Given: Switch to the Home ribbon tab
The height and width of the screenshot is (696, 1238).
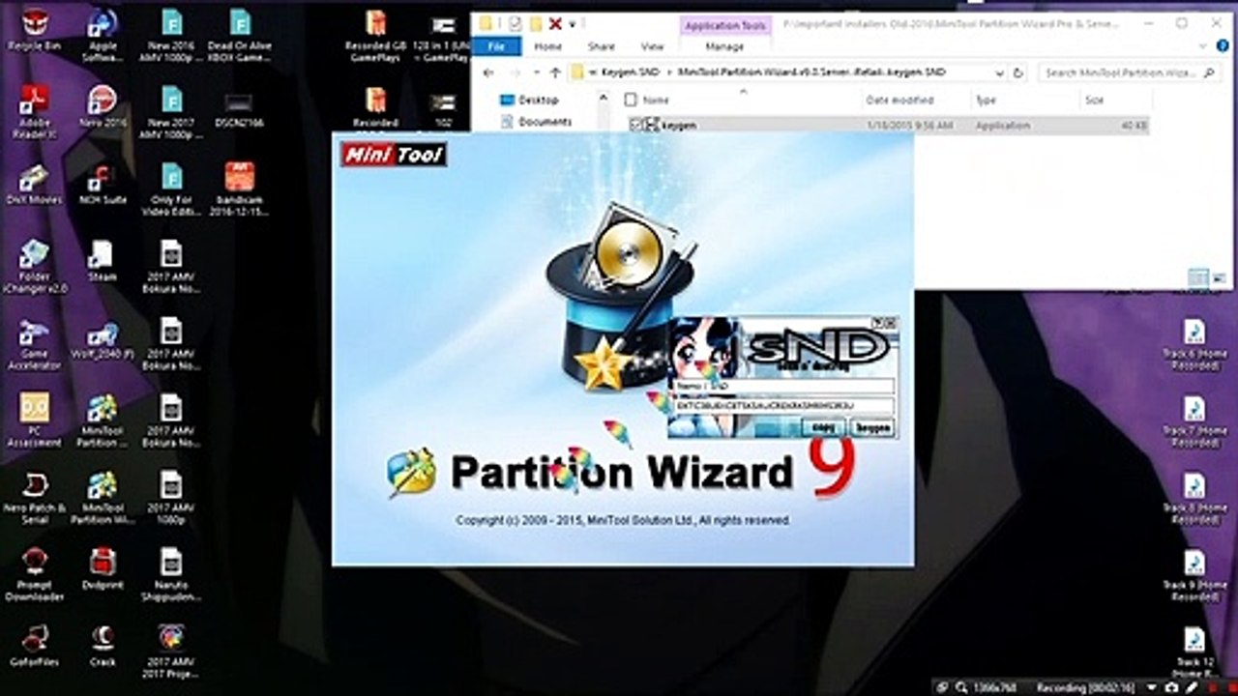Looking at the screenshot, I should (x=547, y=46).
